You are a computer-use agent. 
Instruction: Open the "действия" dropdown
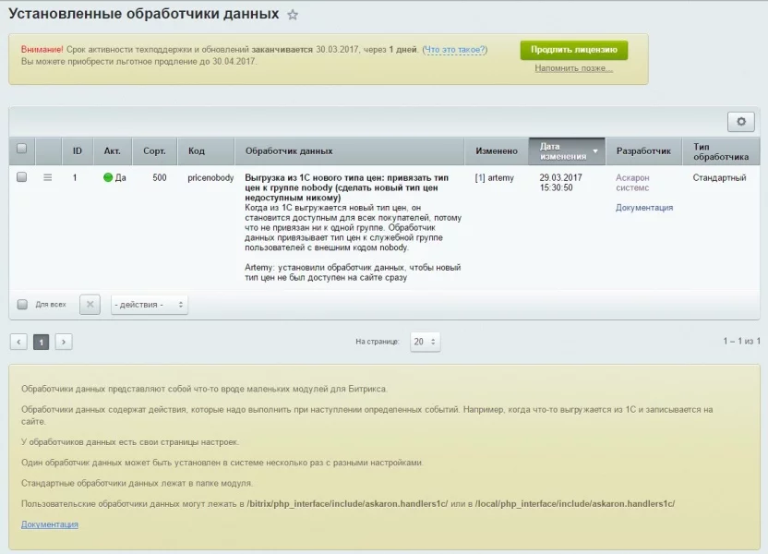tap(149, 304)
